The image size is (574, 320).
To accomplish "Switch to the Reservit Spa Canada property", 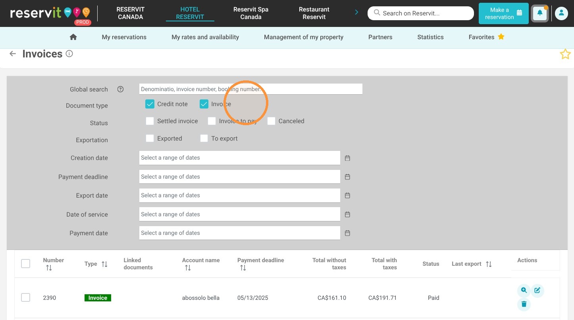I will [x=251, y=13].
